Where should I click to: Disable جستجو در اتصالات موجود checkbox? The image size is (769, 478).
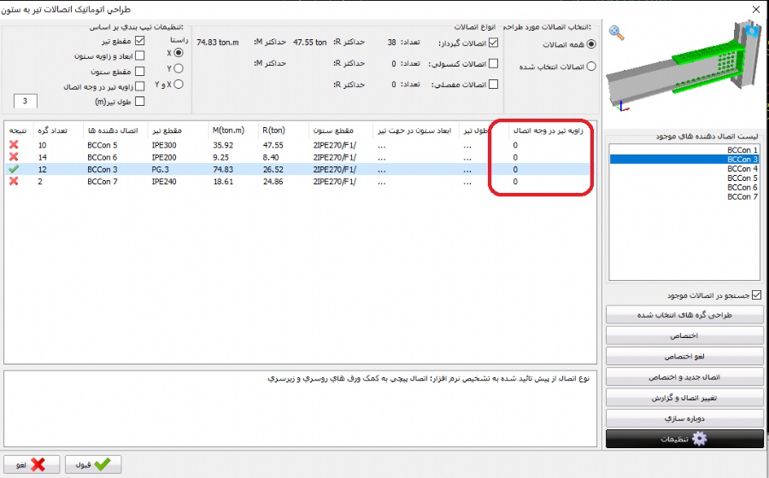click(x=754, y=295)
